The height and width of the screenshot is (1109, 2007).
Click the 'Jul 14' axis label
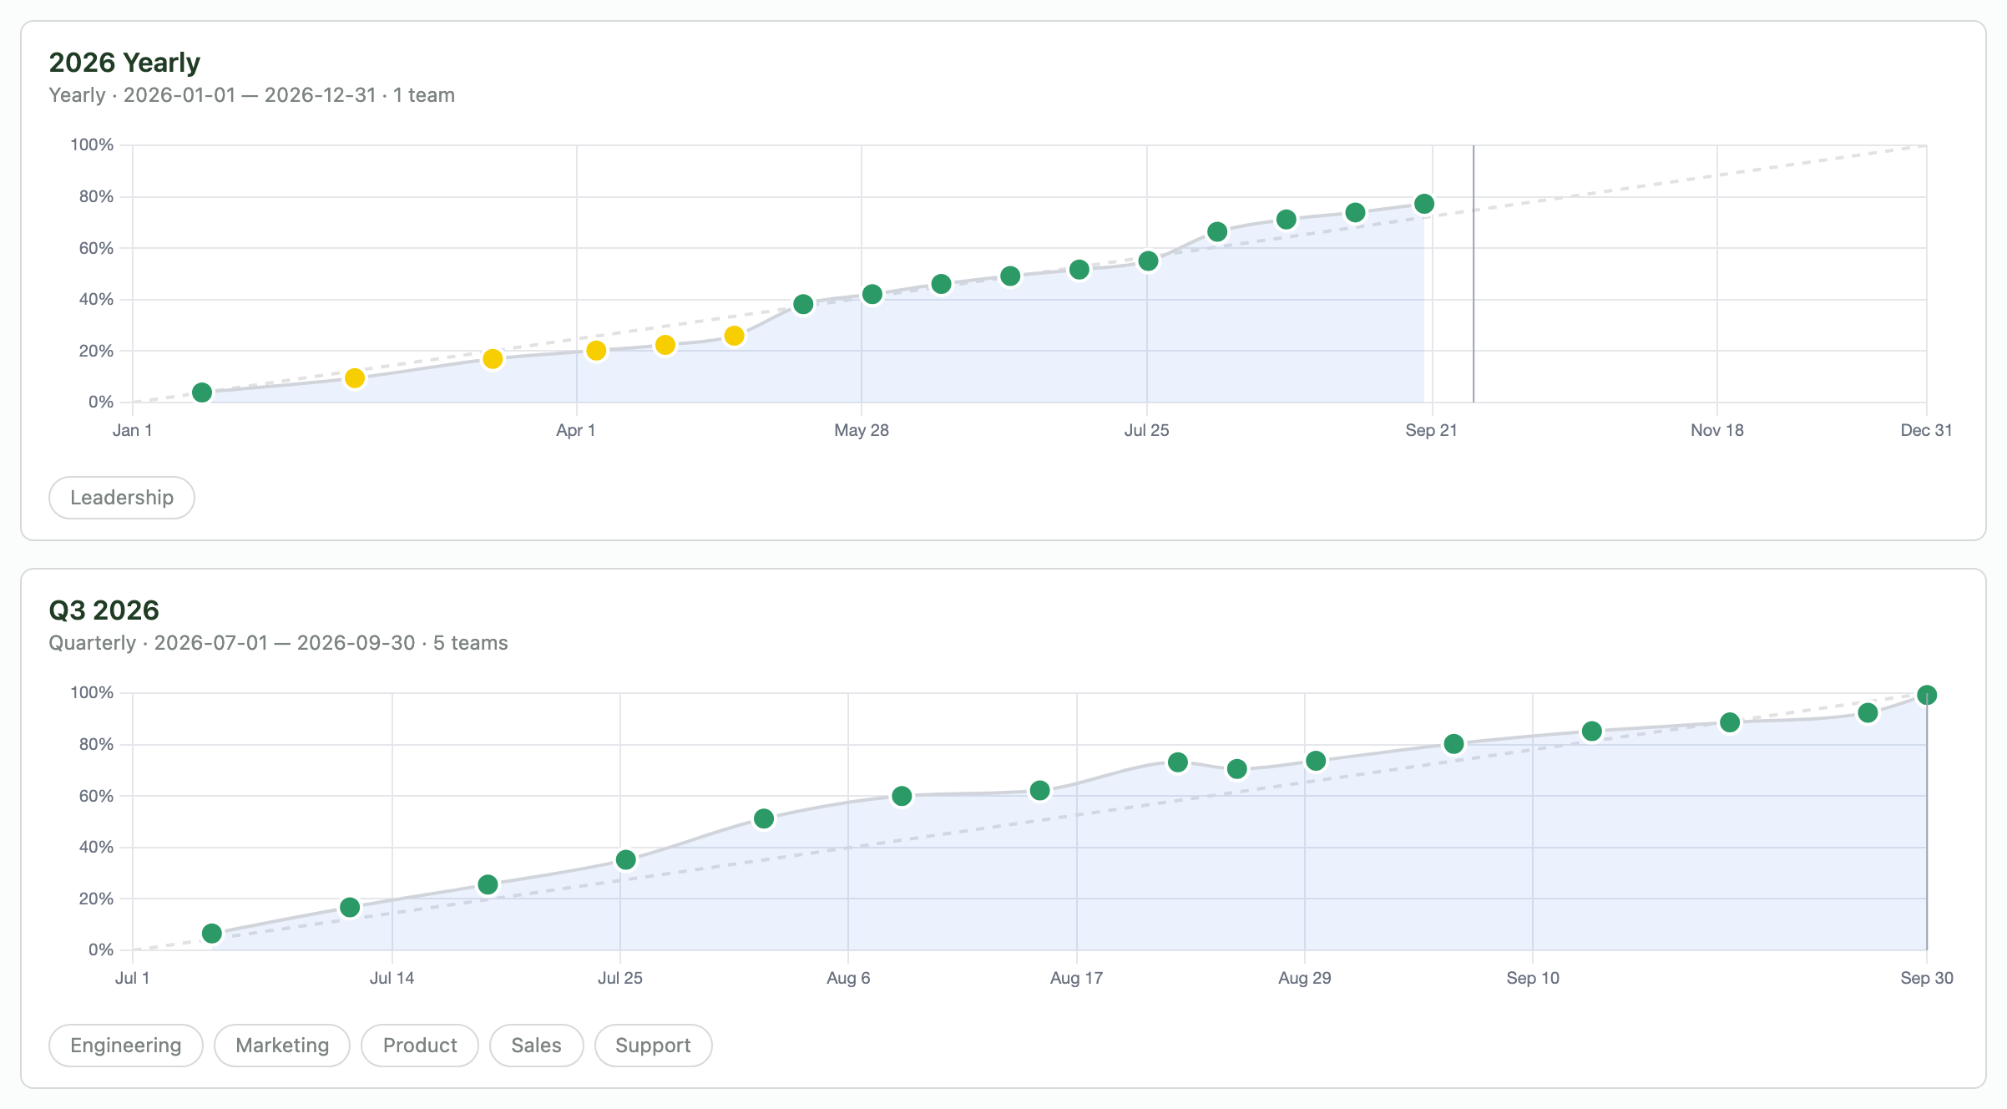click(x=392, y=978)
